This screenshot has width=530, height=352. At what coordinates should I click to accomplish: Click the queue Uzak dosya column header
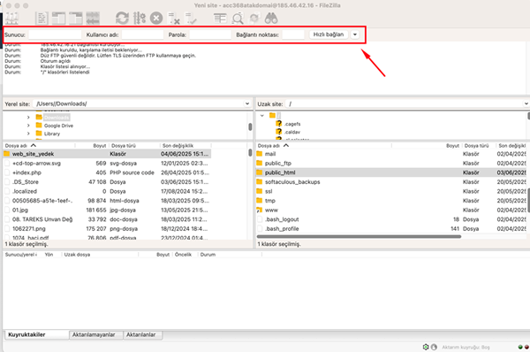point(100,255)
